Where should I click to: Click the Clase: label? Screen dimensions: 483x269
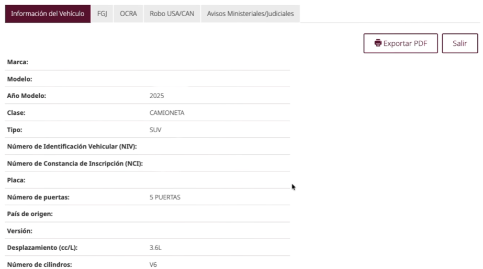coord(16,113)
